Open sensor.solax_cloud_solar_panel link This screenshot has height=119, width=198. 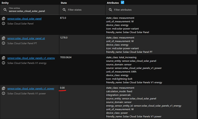click(x=24, y=19)
